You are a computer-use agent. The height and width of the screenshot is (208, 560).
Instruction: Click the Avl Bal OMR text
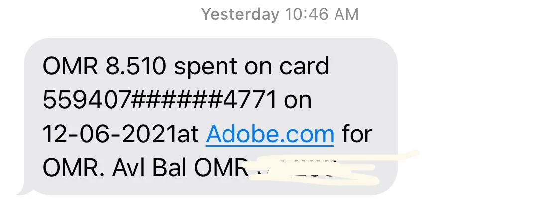(x=180, y=168)
